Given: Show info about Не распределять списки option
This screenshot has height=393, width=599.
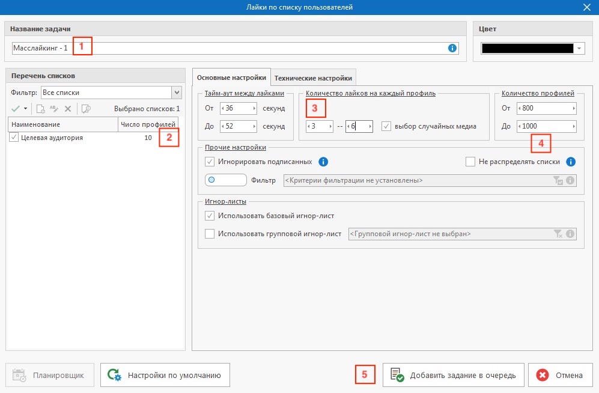Looking at the screenshot, I should [571, 162].
